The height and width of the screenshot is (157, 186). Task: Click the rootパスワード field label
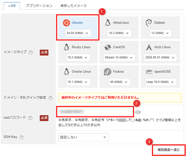tap(15, 118)
